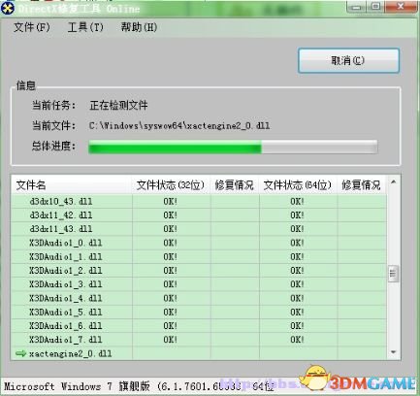This screenshot has width=420, height=396.
Task: Select the d3dx11_42.dll row
Action: (x=199, y=215)
